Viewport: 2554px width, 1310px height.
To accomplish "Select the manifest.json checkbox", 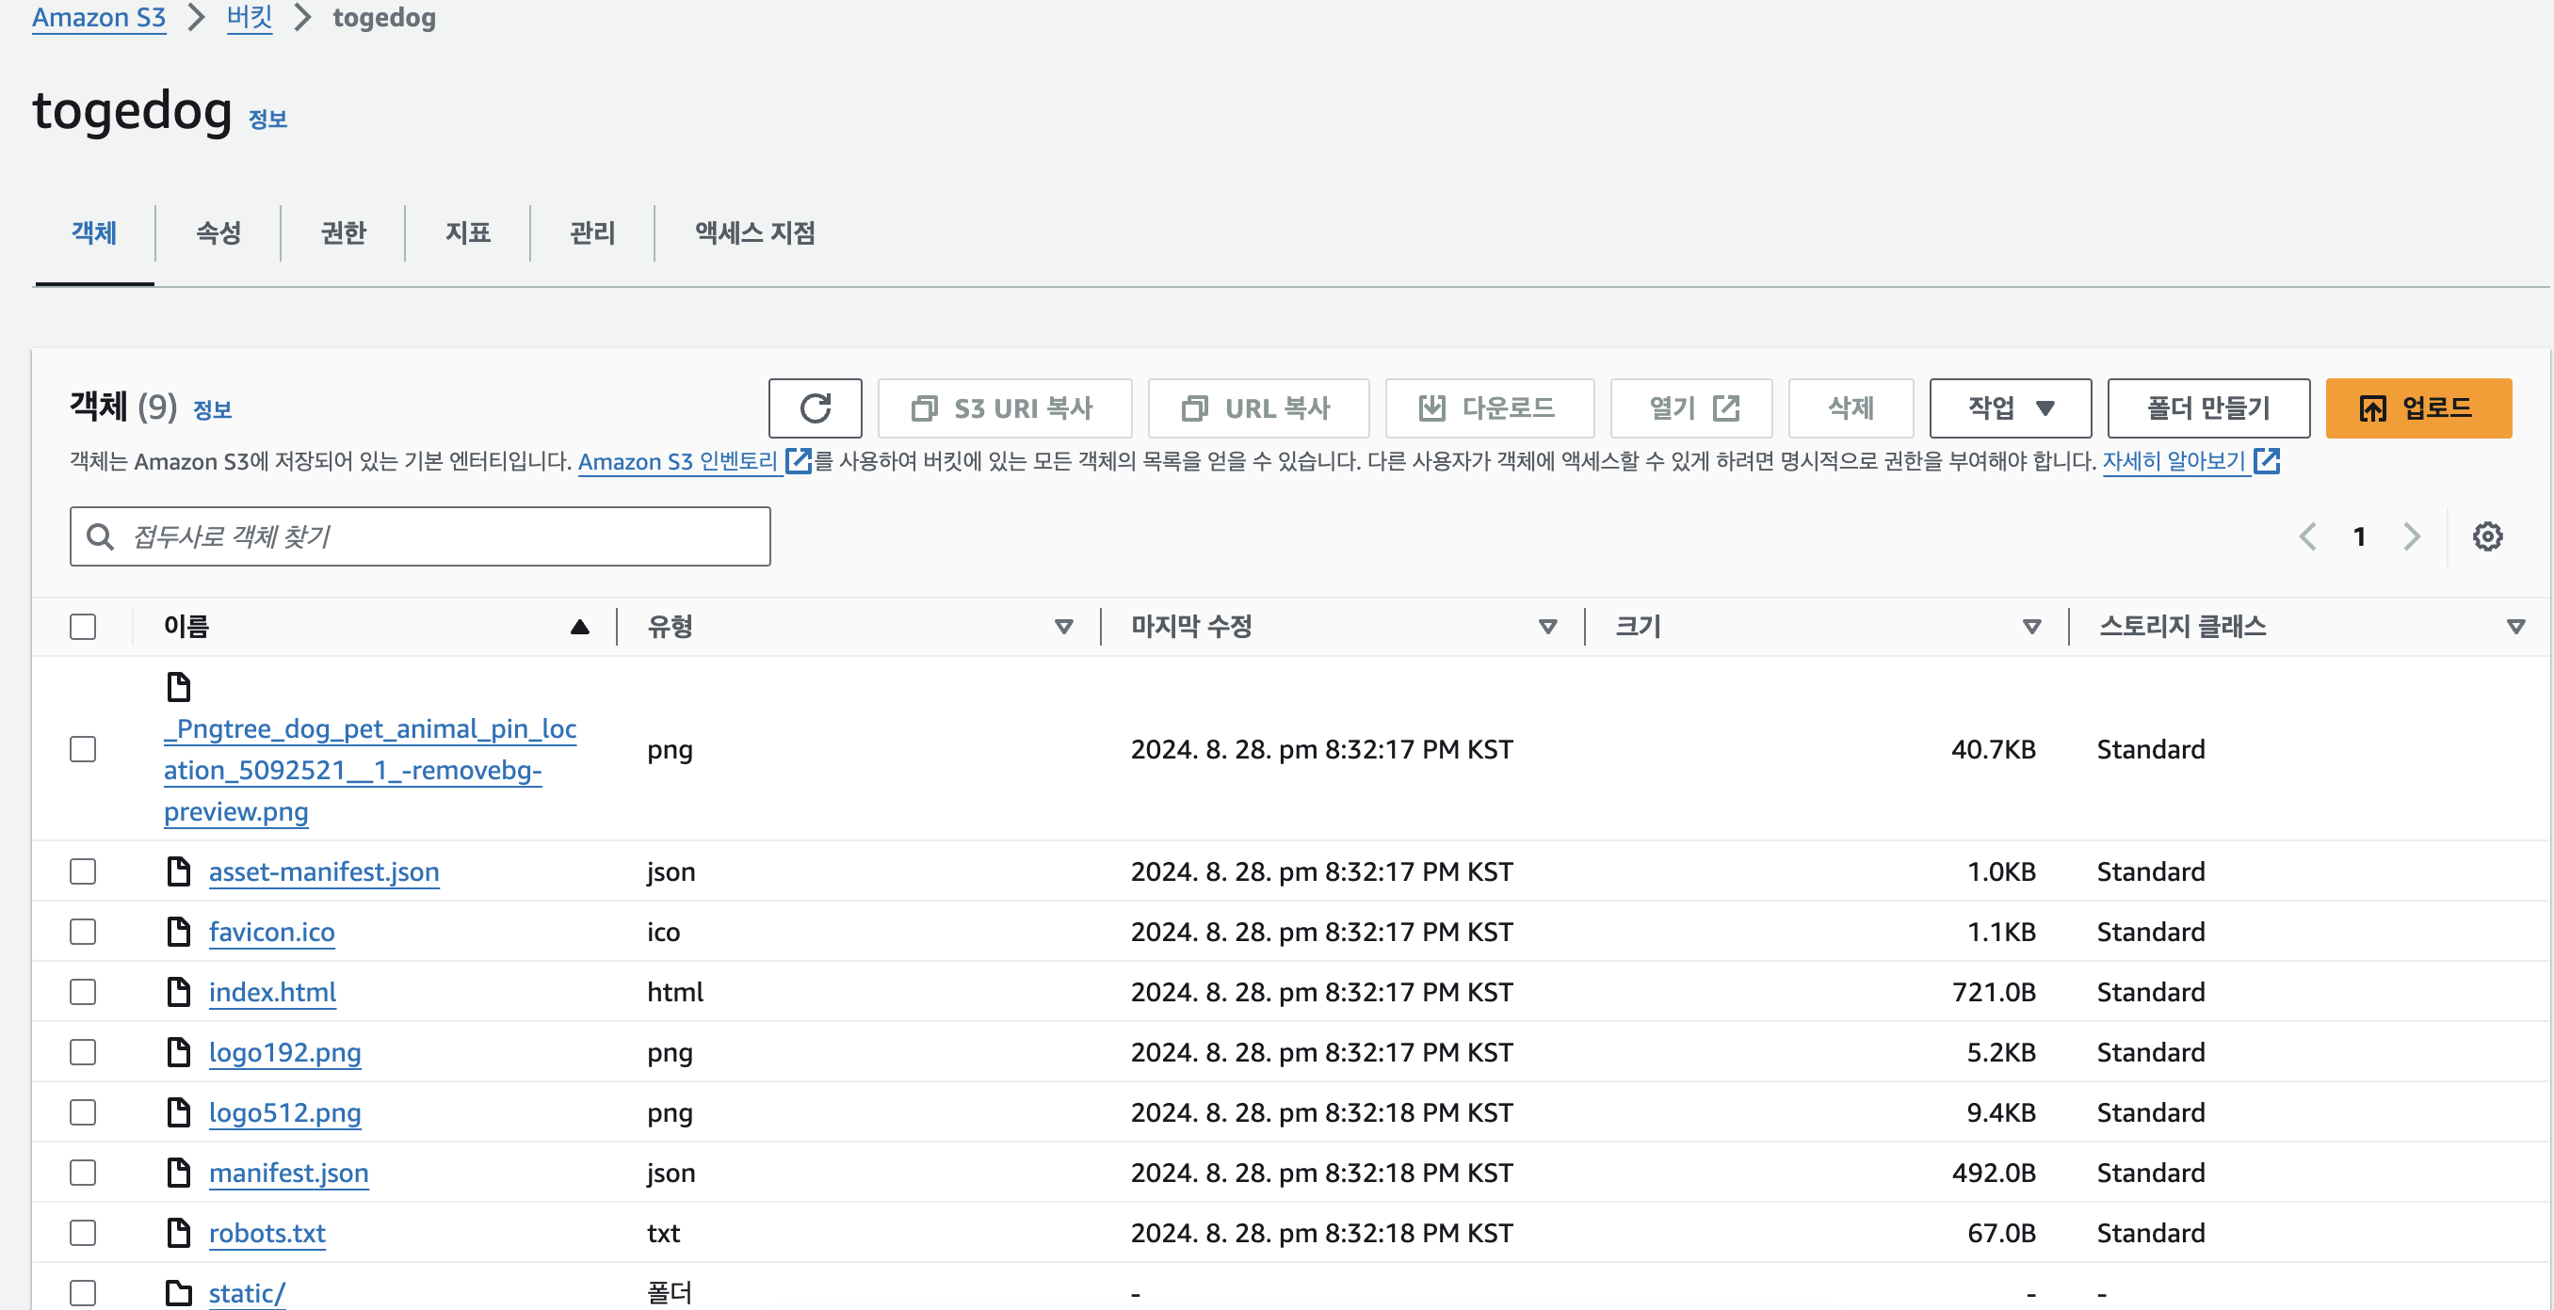I will tap(83, 1174).
